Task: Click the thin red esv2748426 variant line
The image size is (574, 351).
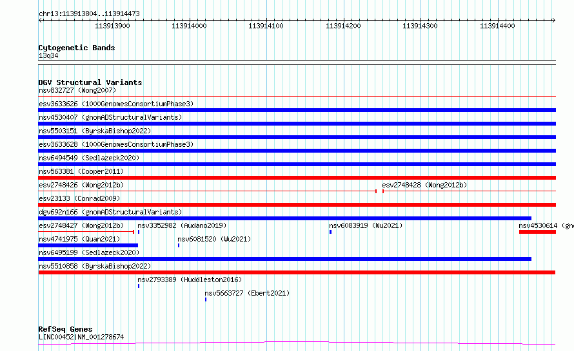Action: pyautogui.click(x=208, y=191)
